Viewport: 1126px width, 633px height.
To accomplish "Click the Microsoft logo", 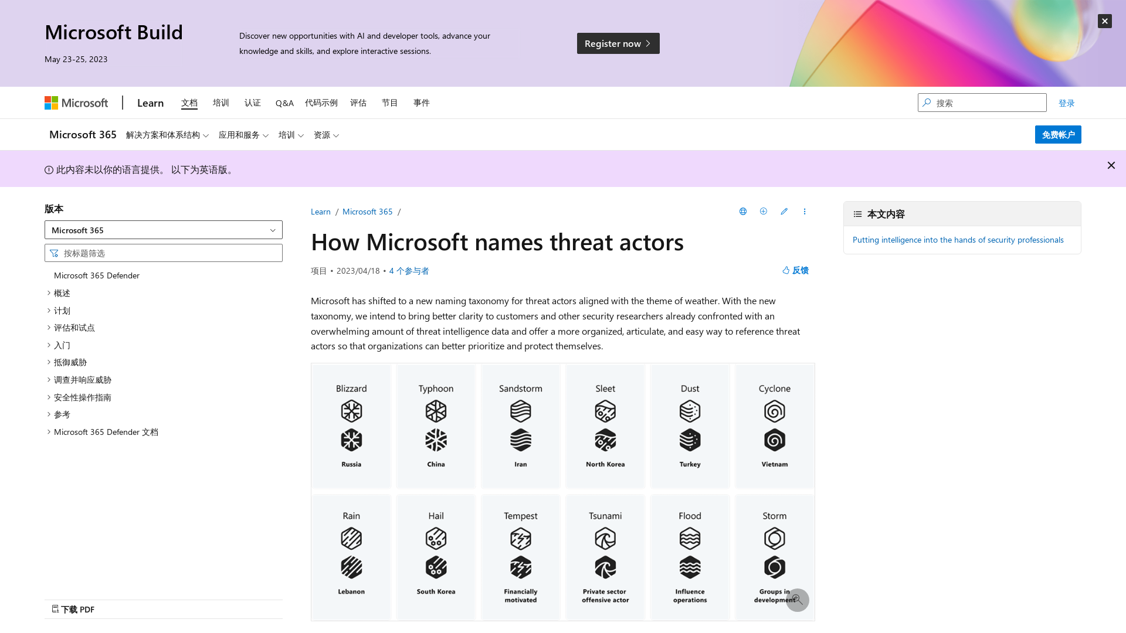I will [76, 103].
